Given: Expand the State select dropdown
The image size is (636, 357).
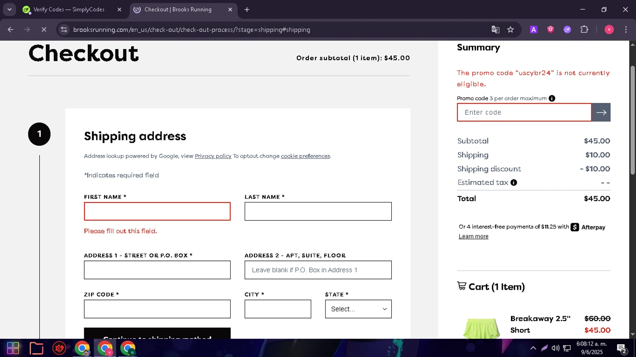Looking at the screenshot, I should (x=358, y=309).
